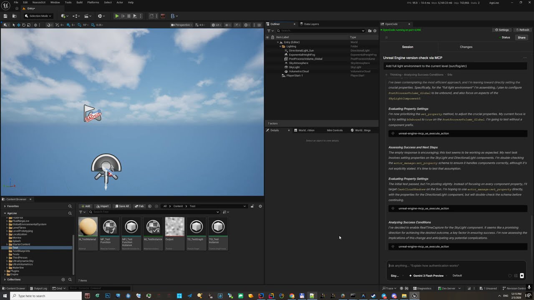The height and width of the screenshot is (300, 534).
Task: Click the Add button in Content Browser
Action: tap(85, 206)
